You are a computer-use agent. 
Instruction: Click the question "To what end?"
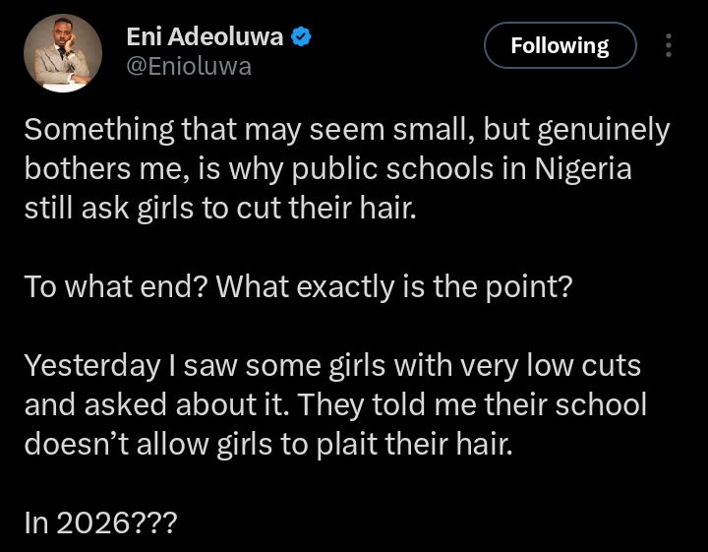point(113,287)
